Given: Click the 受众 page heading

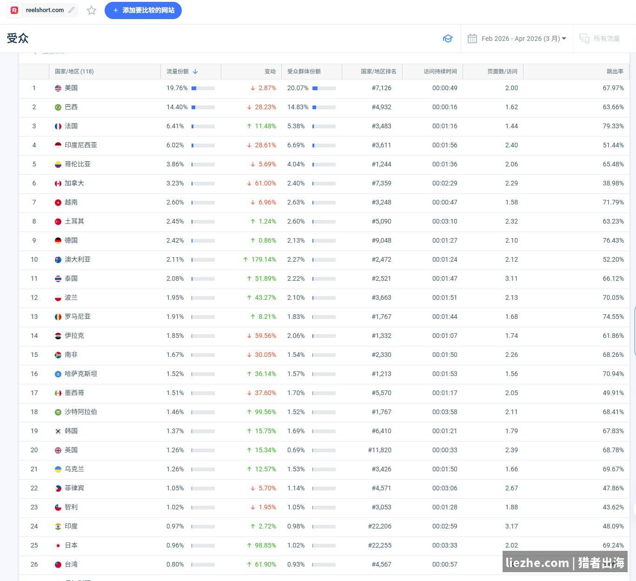Looking at the screenshot, I should coord(18,38).
